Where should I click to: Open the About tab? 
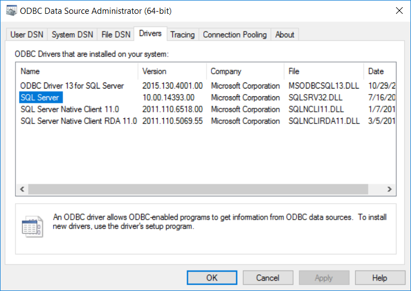[x=285, y=34]
